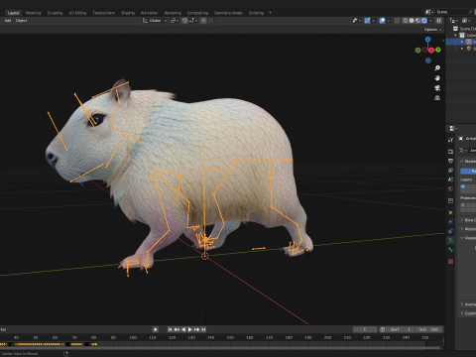Screen dimensions: 476x357
Task: Toggle viewport overlays display
Action: (x=382, y=21)
